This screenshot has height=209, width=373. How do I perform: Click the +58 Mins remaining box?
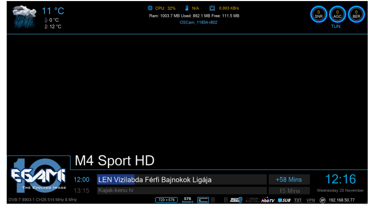[x=289, y=179]
